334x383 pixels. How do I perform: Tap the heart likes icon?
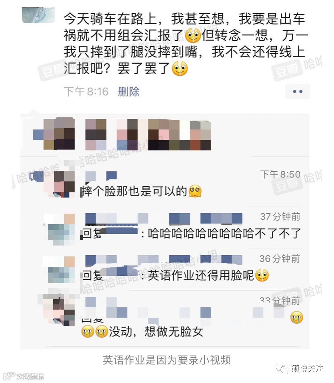(x=37, y=135)
